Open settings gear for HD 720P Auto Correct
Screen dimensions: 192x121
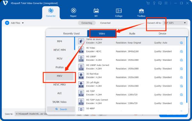(181, 103)
